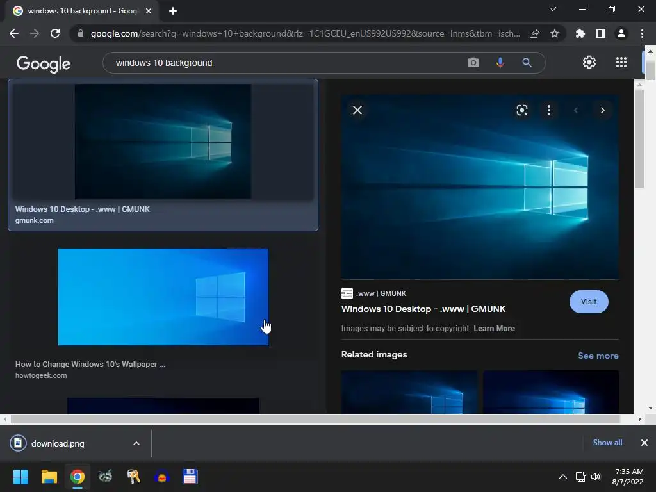This screenshot has height=492, width=656.
Task: Click gmunk.com source text
Action: (35, 220)
